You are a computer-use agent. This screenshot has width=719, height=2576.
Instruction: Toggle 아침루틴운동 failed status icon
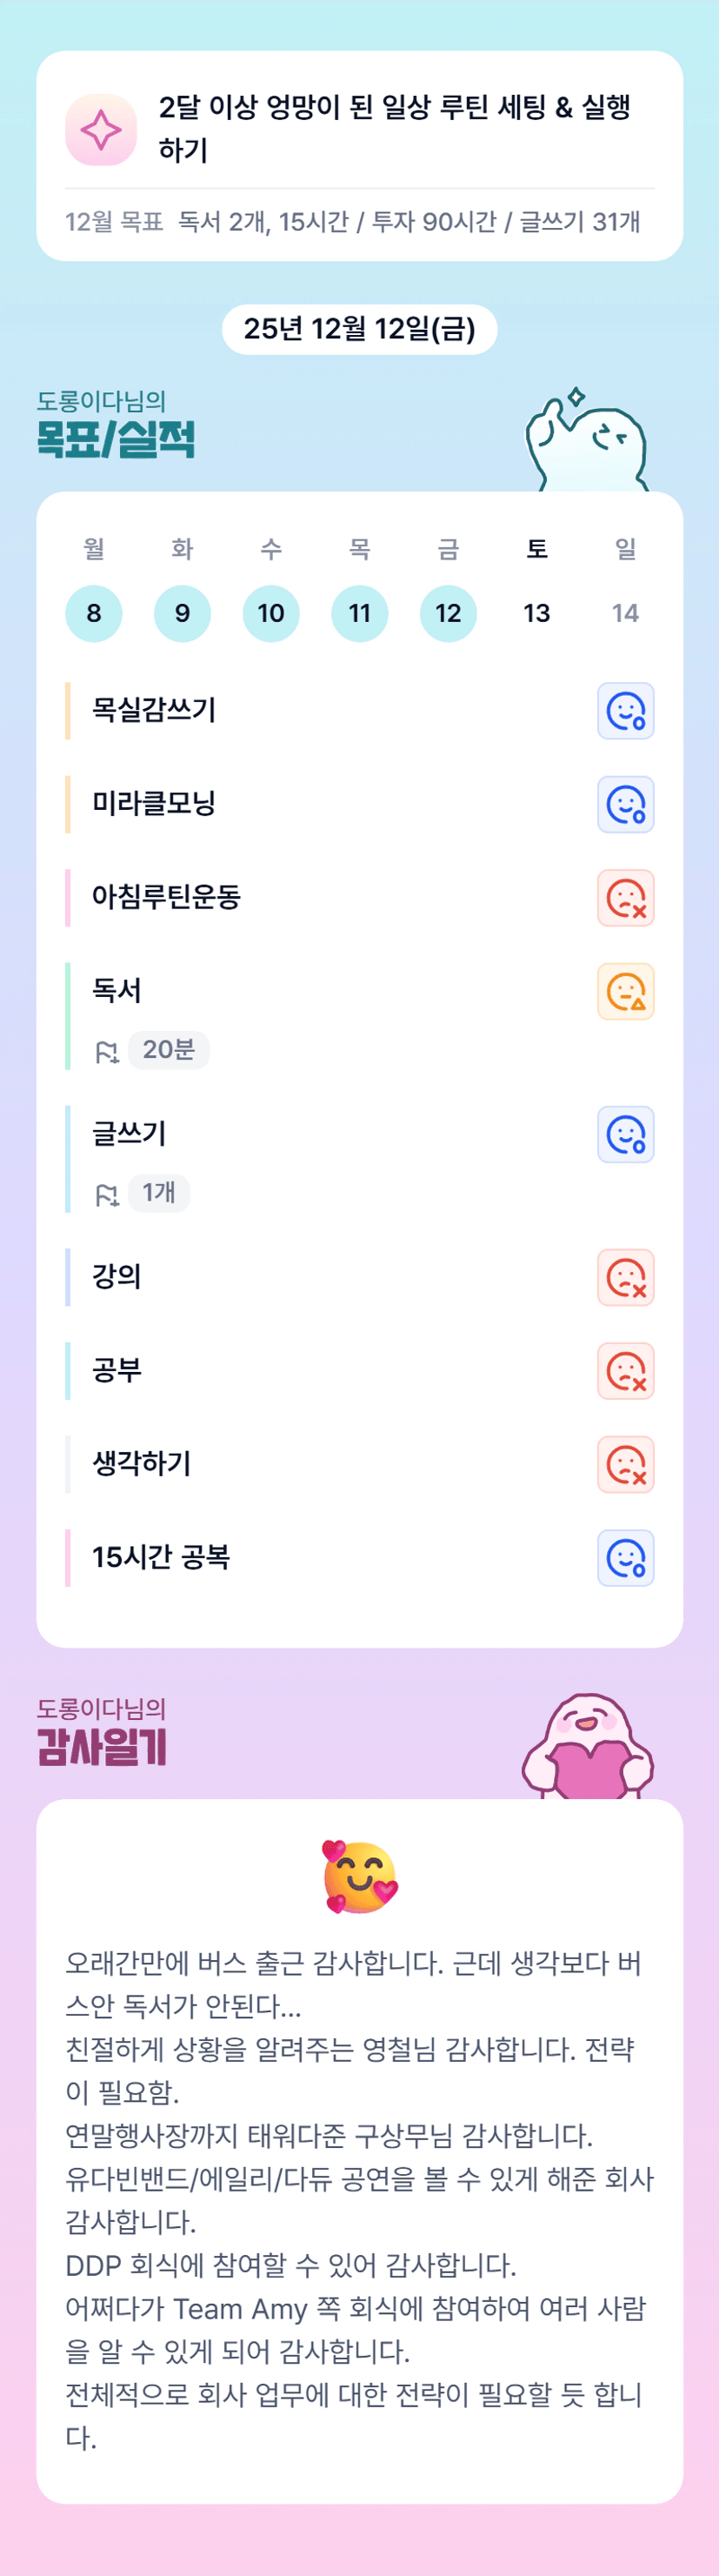point(625,898)
